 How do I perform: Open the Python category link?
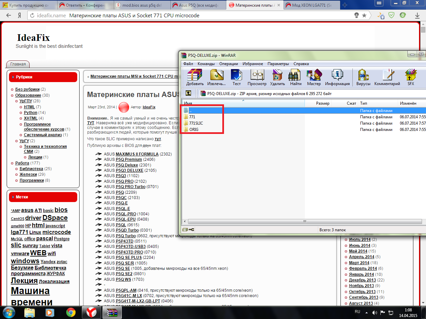[x=31, y=113]
